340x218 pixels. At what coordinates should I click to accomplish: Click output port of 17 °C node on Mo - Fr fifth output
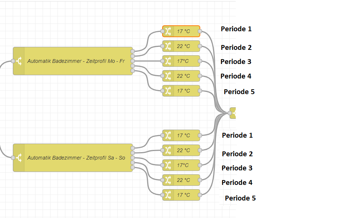[x=200, y=91]
